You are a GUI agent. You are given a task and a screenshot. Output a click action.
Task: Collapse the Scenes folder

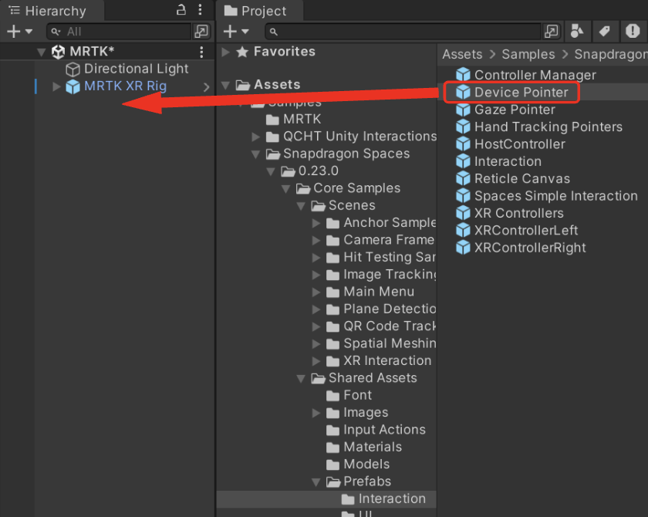point(302,206)
